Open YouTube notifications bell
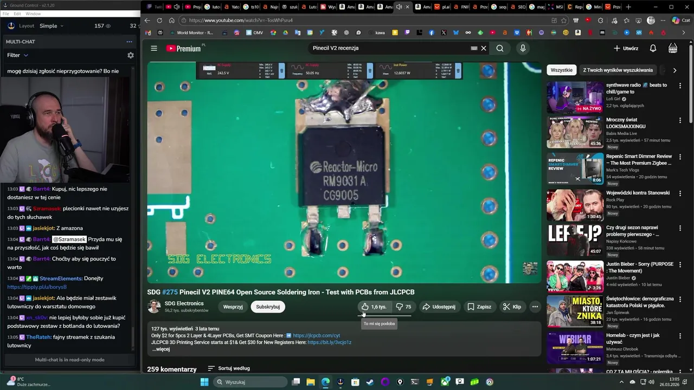 click(653, 48)
